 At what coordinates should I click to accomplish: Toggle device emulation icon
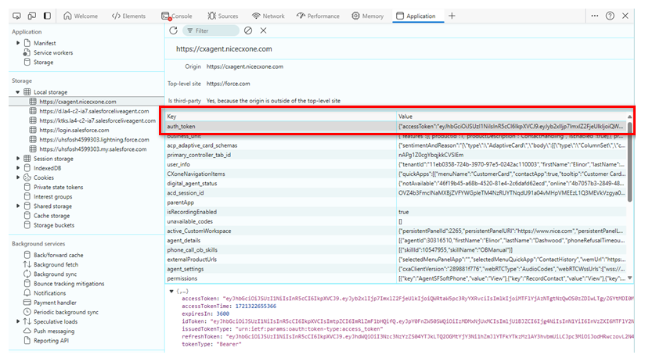[31, 16]
